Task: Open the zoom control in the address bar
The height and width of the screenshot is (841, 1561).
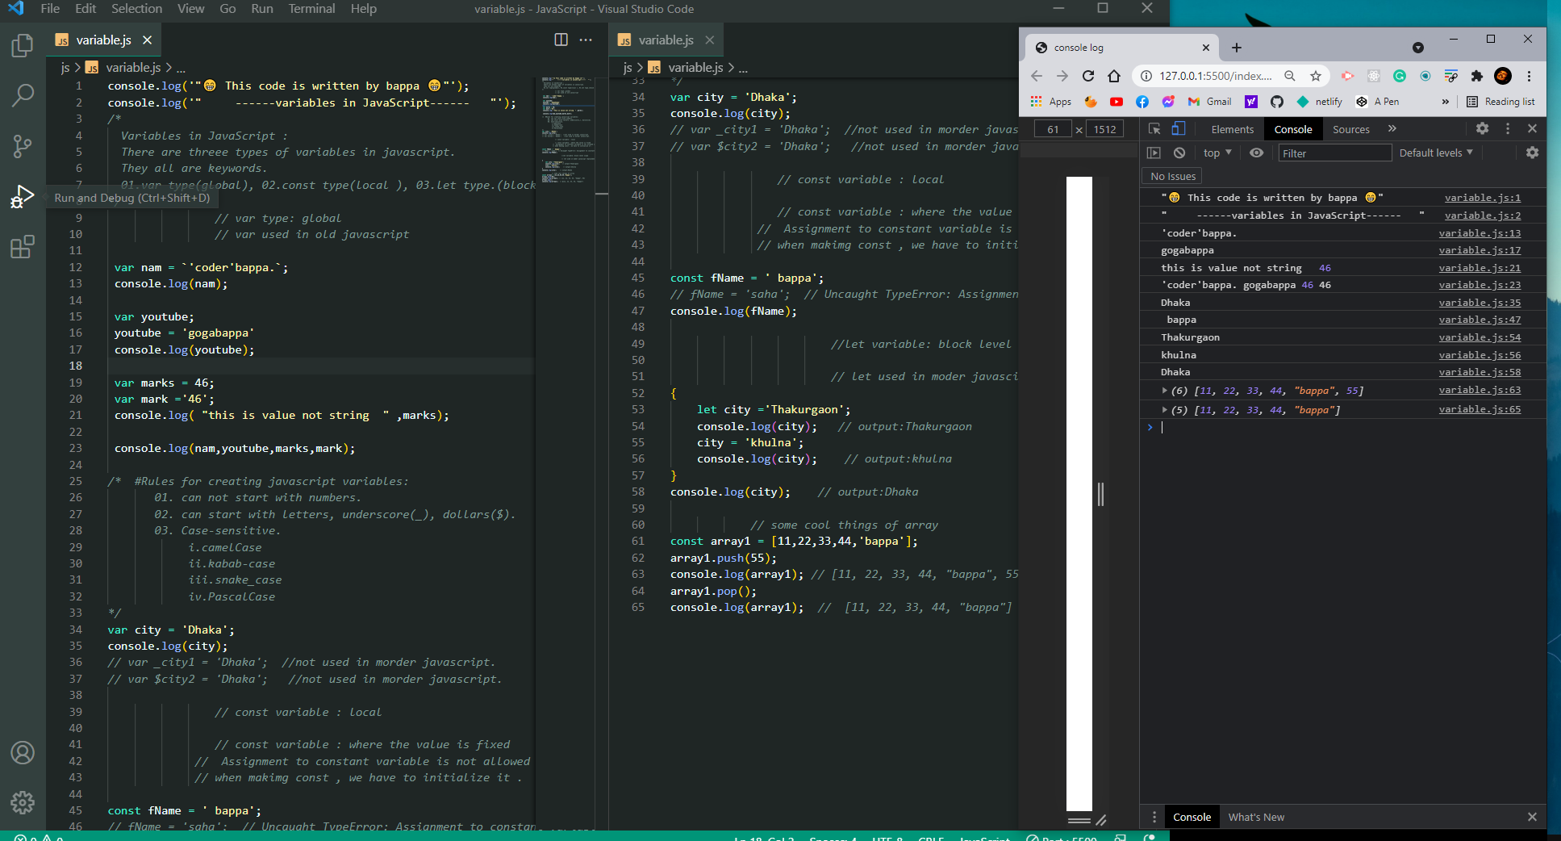Action: (x=1290, y=76)
